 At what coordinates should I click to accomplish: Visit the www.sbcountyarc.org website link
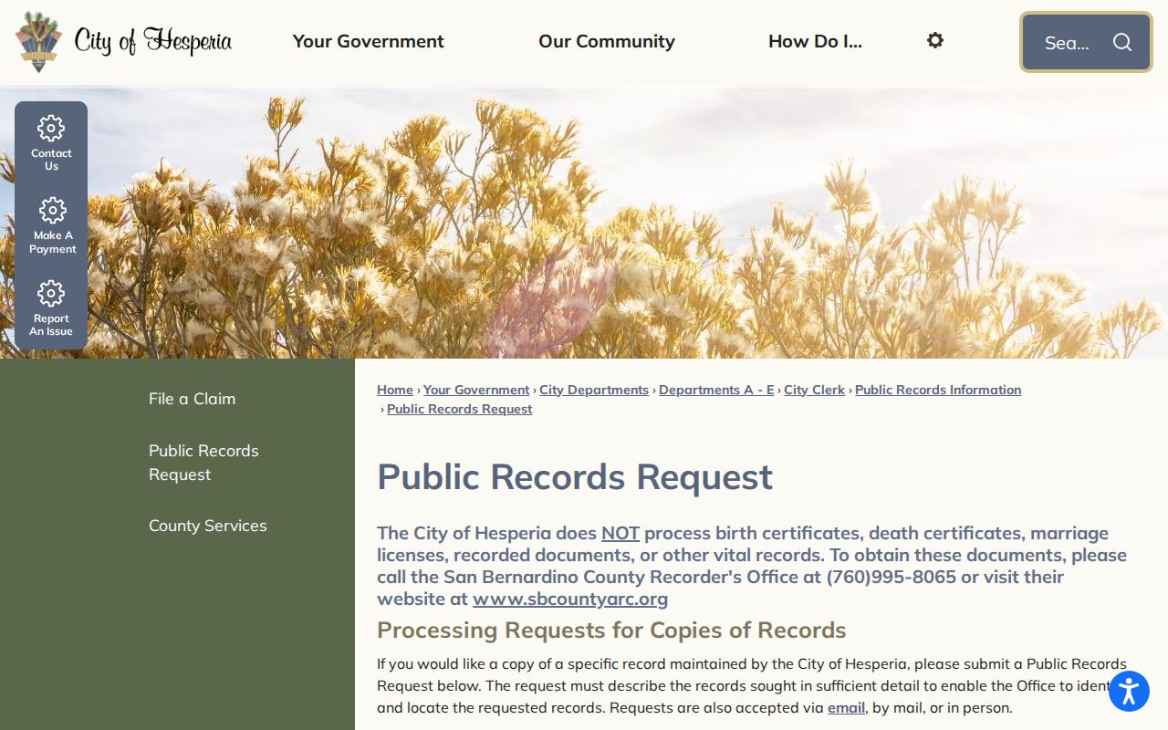tap(570, 599)
